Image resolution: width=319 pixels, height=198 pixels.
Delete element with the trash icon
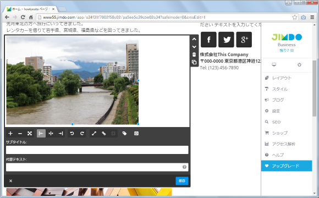(x=194, y=54)
